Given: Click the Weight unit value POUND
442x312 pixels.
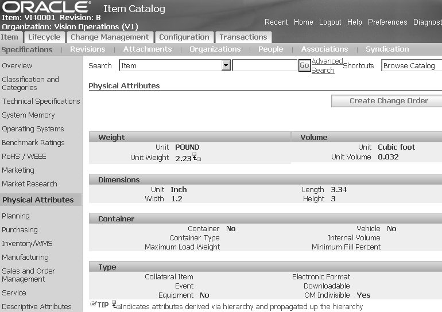Looking at the screenshot, I should point(187,147).
